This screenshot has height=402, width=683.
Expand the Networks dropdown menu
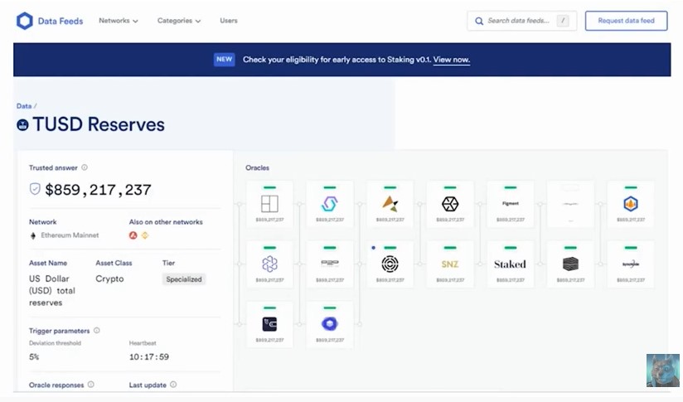pos(118,21)
